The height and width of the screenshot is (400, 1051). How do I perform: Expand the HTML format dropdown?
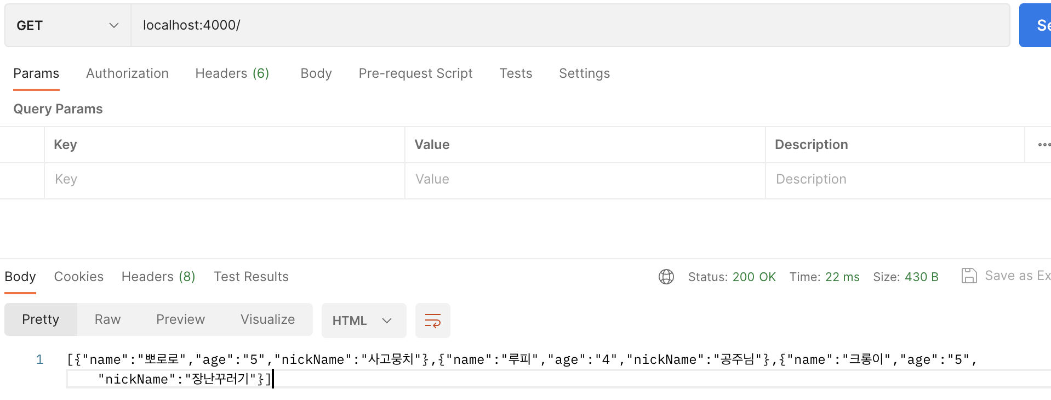[x=363, y=321]
